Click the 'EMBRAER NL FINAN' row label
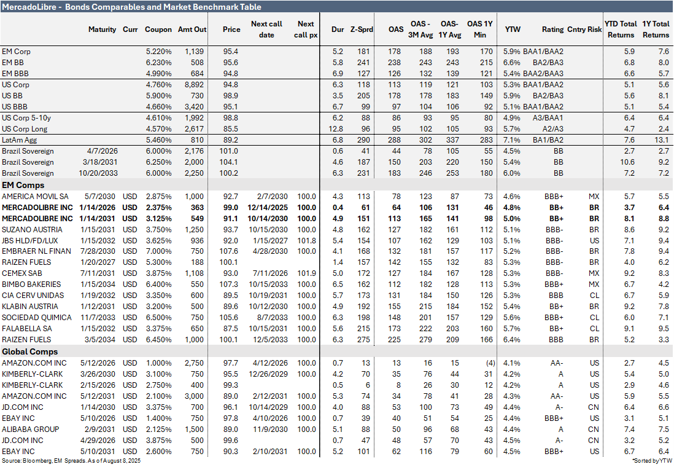 pos(37,251)
